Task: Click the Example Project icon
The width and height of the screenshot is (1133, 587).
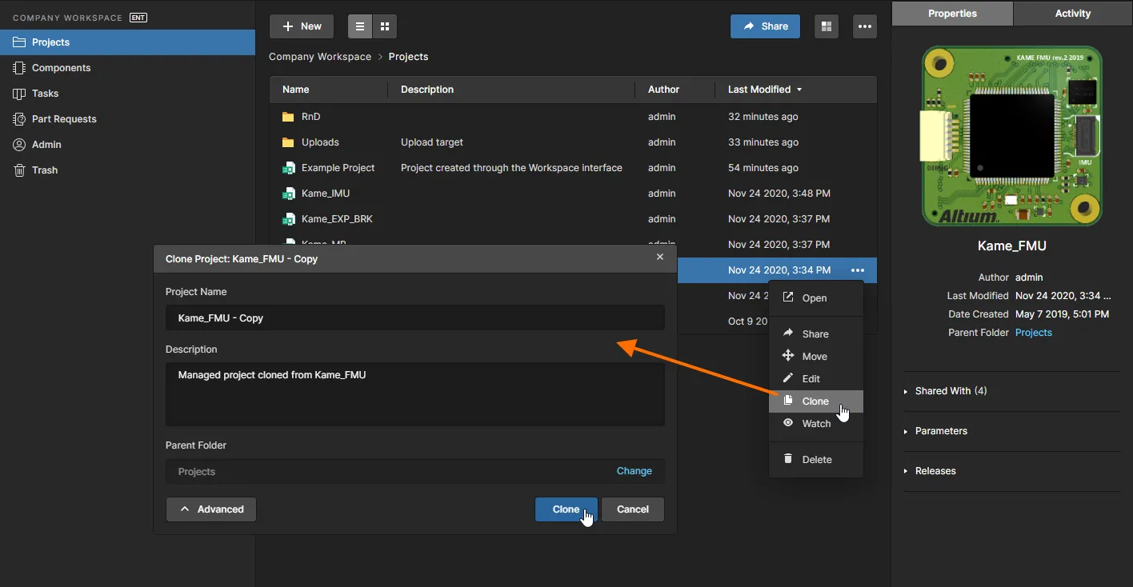Action: coord(289,168)
